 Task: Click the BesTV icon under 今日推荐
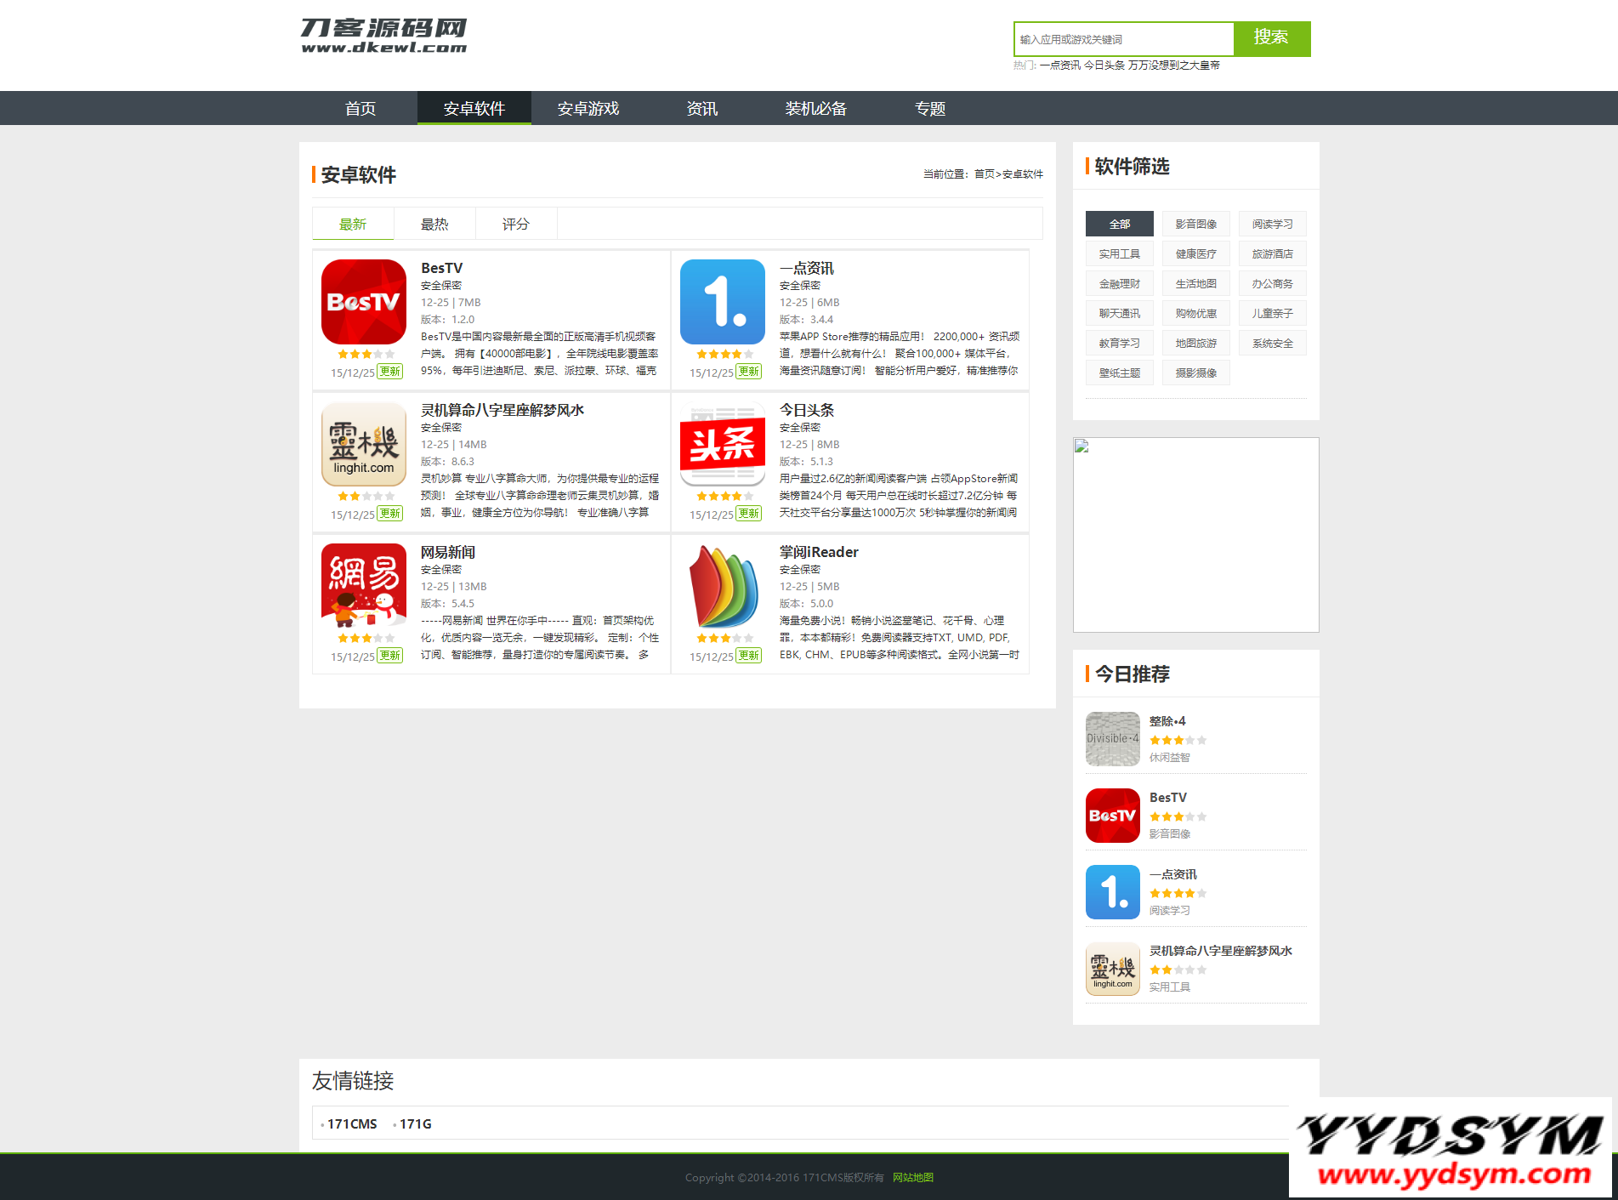click(x=1112, y=816)
